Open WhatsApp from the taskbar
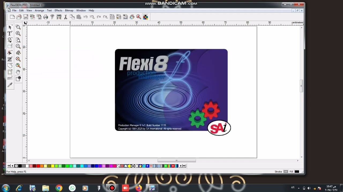 72,188
